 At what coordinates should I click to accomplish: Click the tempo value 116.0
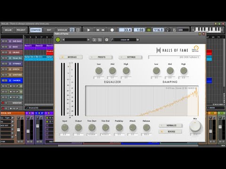tap(158, 30)
